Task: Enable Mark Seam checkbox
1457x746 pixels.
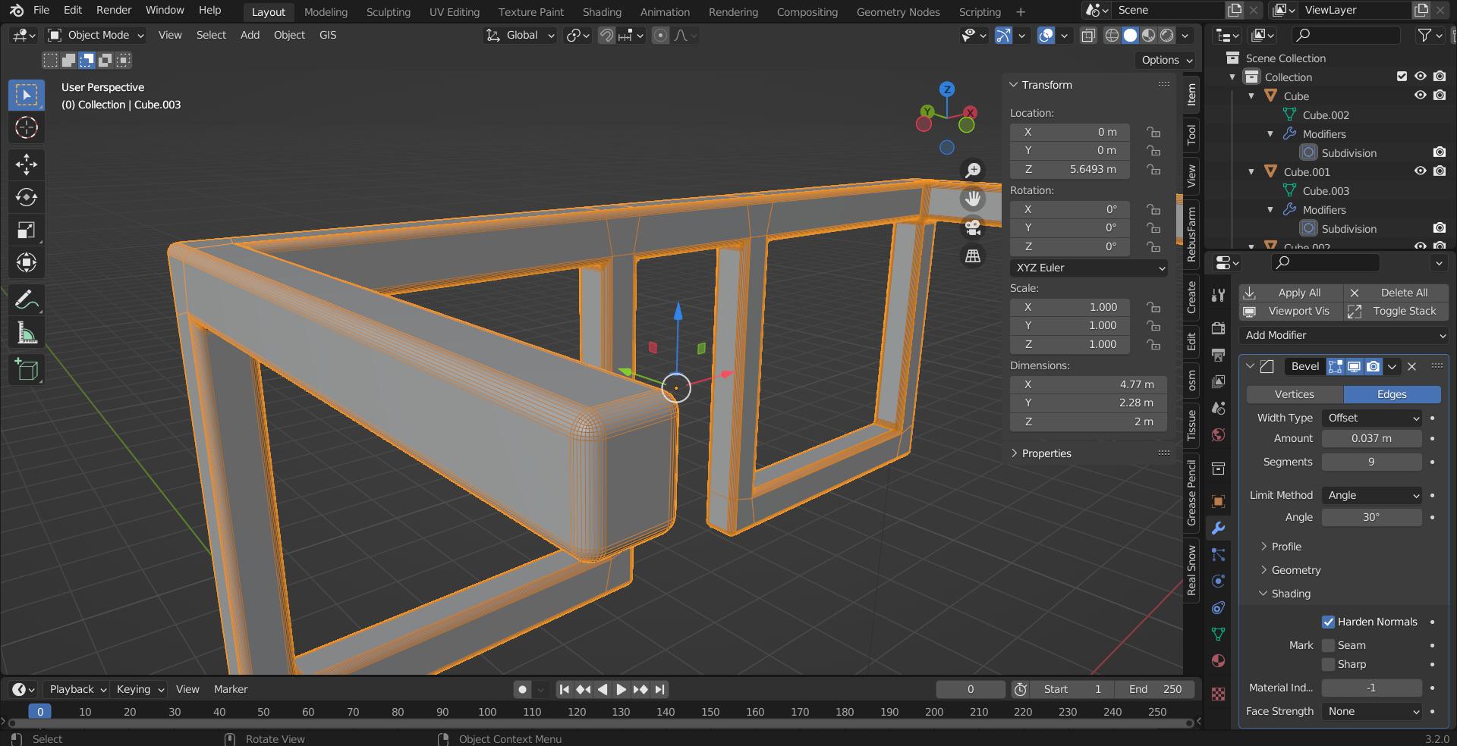Action: click(x=1328, y=645)
